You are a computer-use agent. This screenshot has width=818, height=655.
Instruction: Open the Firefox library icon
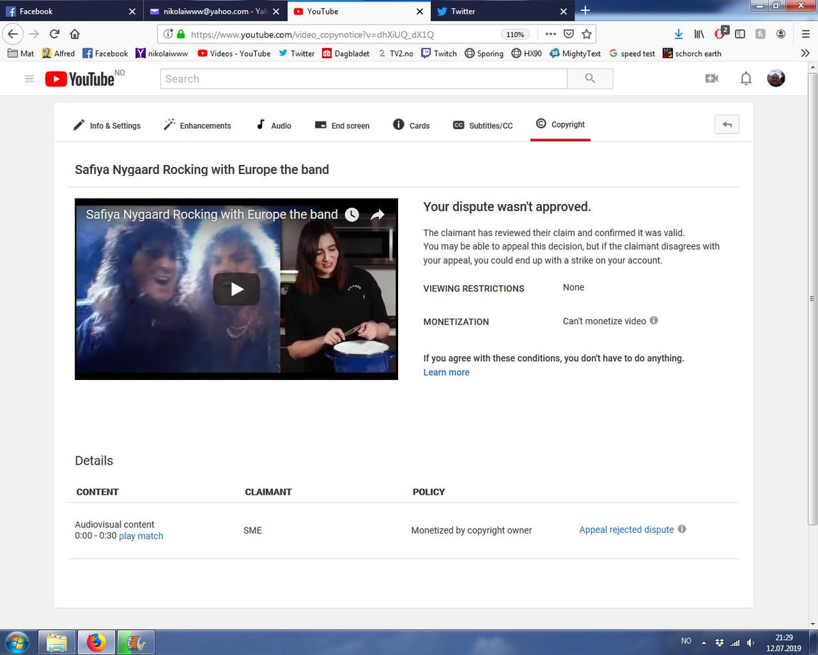coord(699,34)
